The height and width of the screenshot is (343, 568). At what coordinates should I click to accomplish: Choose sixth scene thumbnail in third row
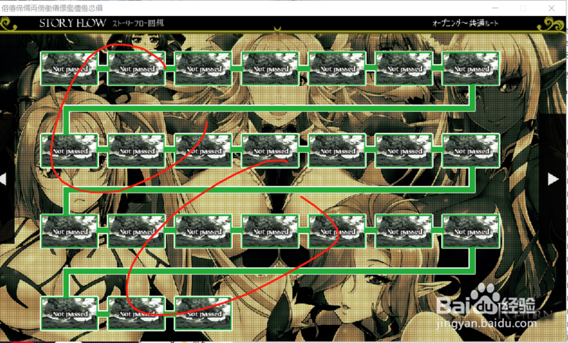[x=404, y=231]
